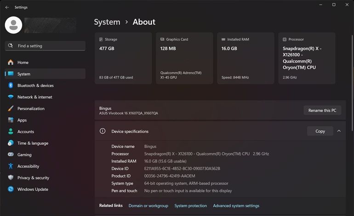Viewport: 354px width, 216px height.
Task: Select Accounts in the sidebar
Action: pyautogui.click(x=45, y=131)
